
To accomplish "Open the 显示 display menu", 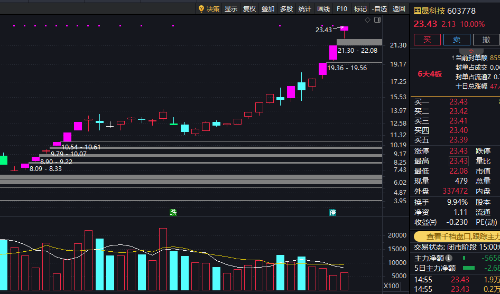I will pos(231,9).
